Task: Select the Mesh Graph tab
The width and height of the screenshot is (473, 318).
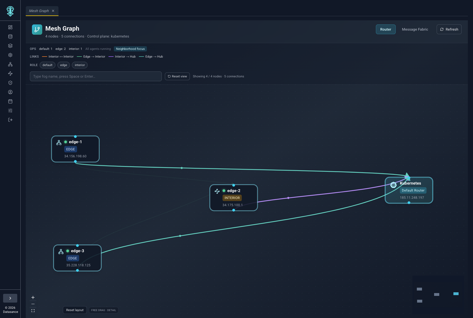Action: click(39, 11)
